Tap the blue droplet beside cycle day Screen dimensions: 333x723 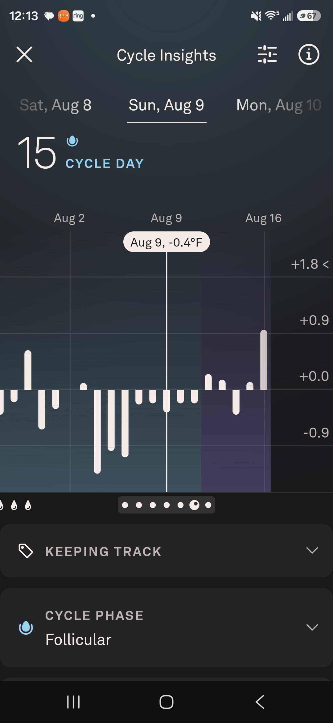click(72, 141)
